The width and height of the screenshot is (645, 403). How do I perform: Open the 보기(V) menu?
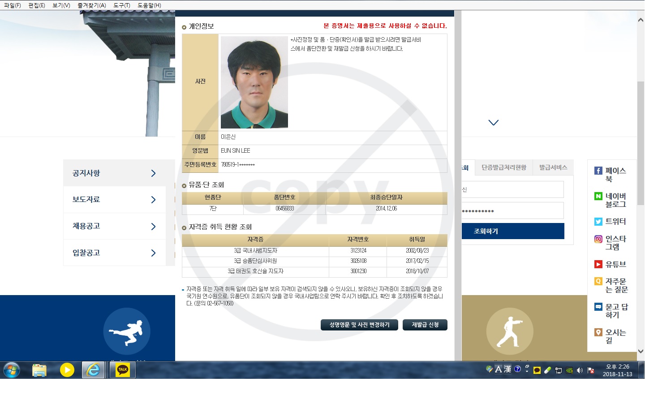point(61,5)
